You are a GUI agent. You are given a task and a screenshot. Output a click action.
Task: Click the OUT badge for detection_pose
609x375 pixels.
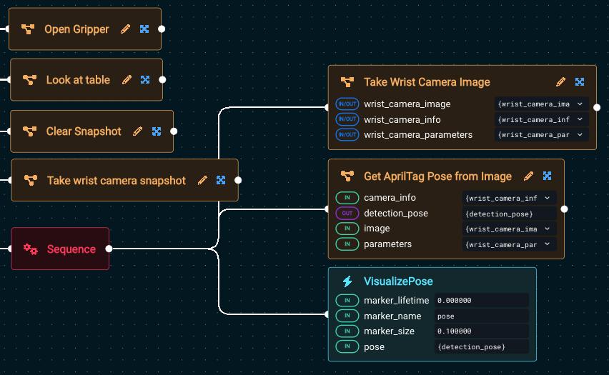(x=347, y=213)
